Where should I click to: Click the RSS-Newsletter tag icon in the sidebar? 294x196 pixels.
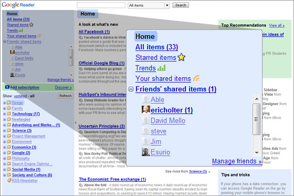point(9,180)
